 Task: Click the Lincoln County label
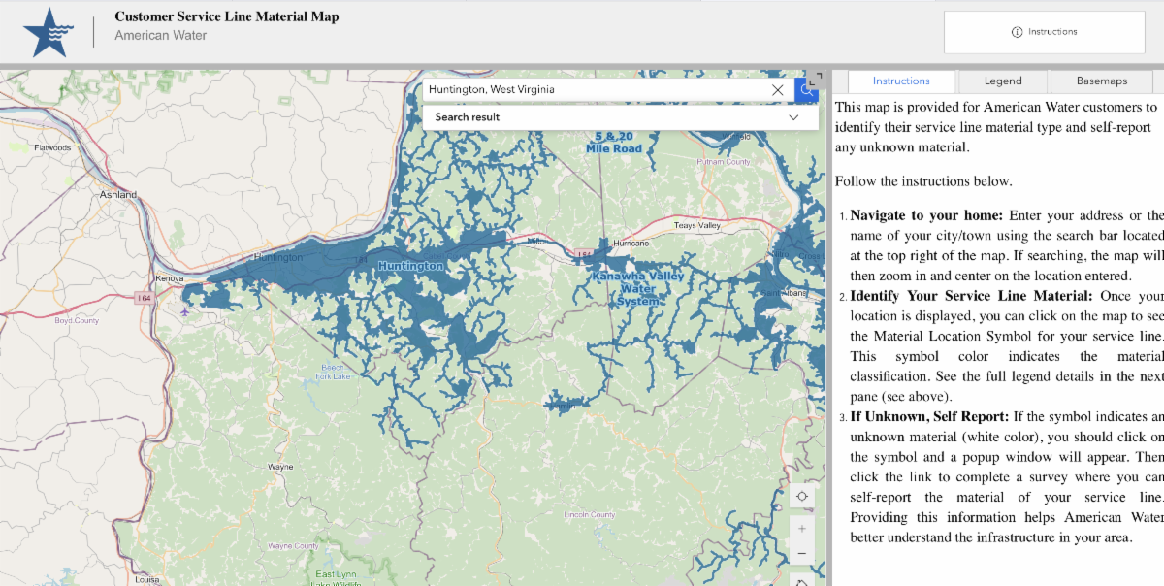(590, 514)
